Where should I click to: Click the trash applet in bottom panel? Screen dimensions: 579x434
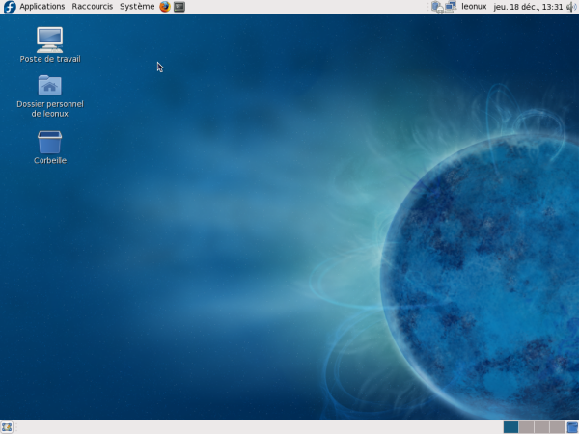[x=572, y=427]
